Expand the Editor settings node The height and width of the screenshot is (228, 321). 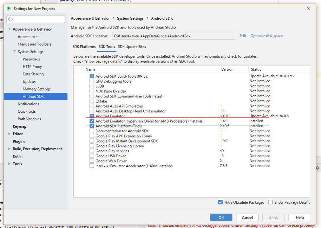click(9, 134)
